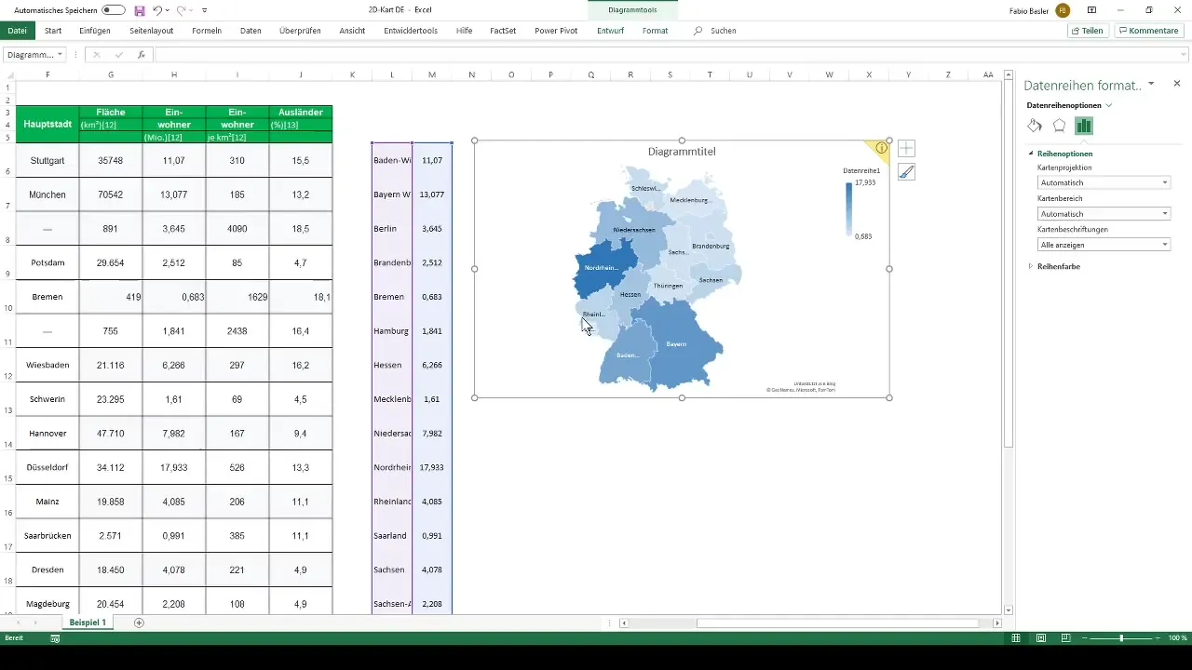This screenshot has height=670, width=1192.
Task: Open the task pane options arrow
Action: (1151, 84)
